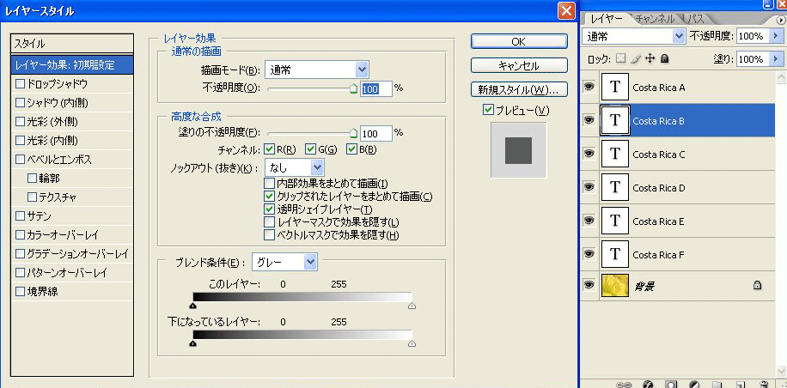Click the OK button
Viewport: 787px width, 388px height.
pos(519,41)
